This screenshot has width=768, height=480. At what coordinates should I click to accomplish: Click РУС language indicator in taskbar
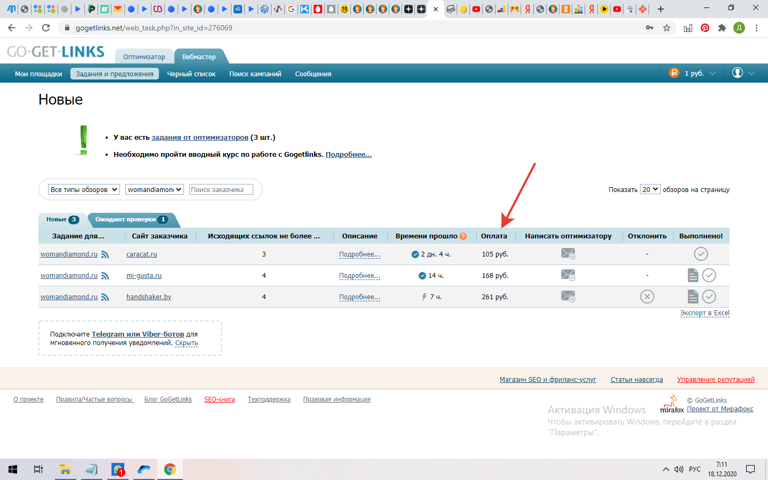point(695,469)
